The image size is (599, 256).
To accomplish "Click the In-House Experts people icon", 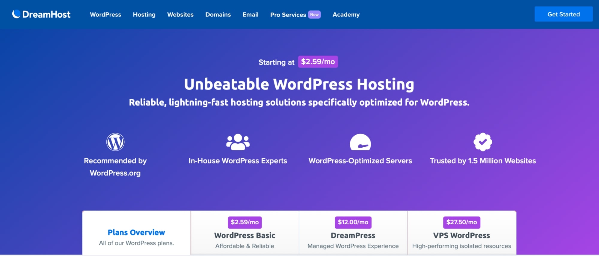I will [x=238, y=142].
